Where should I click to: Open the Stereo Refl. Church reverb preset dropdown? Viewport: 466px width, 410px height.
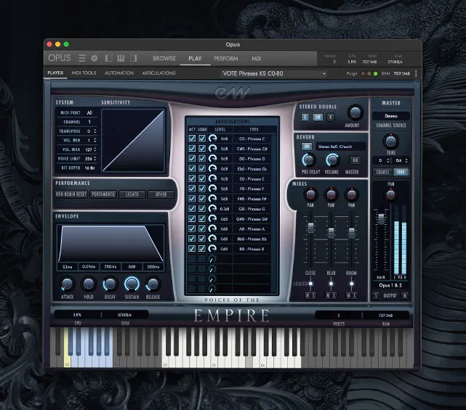pos(341,147)
